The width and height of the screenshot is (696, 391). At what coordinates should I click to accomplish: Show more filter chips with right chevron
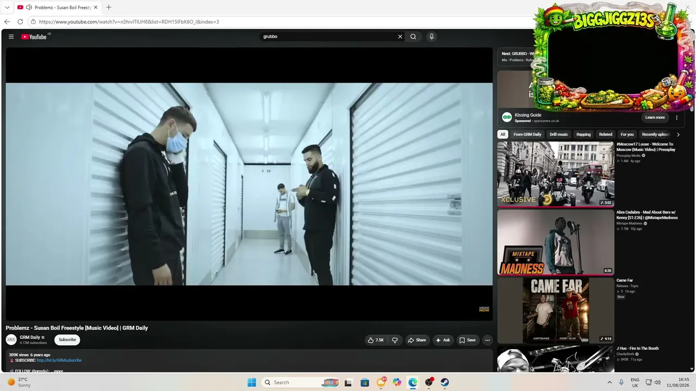click(x=678, y=134)
